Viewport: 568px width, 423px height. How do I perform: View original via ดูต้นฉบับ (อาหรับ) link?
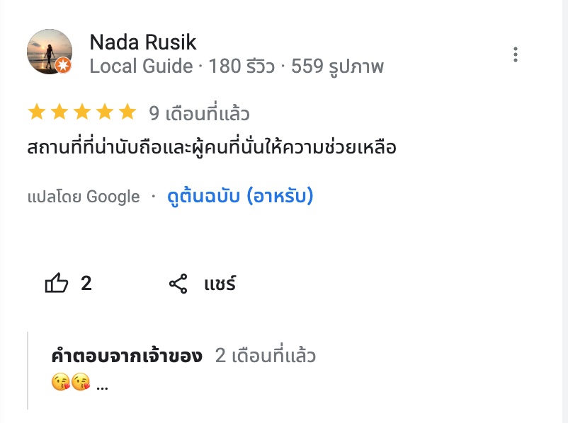point(240,196)
